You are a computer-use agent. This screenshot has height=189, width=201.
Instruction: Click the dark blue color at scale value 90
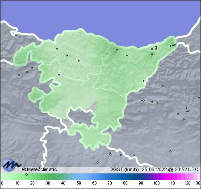click(x=141, y=177)
